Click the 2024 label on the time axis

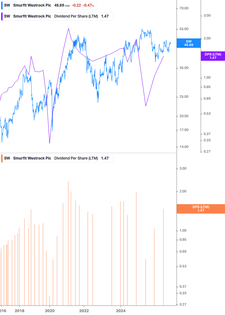(121, 311)
